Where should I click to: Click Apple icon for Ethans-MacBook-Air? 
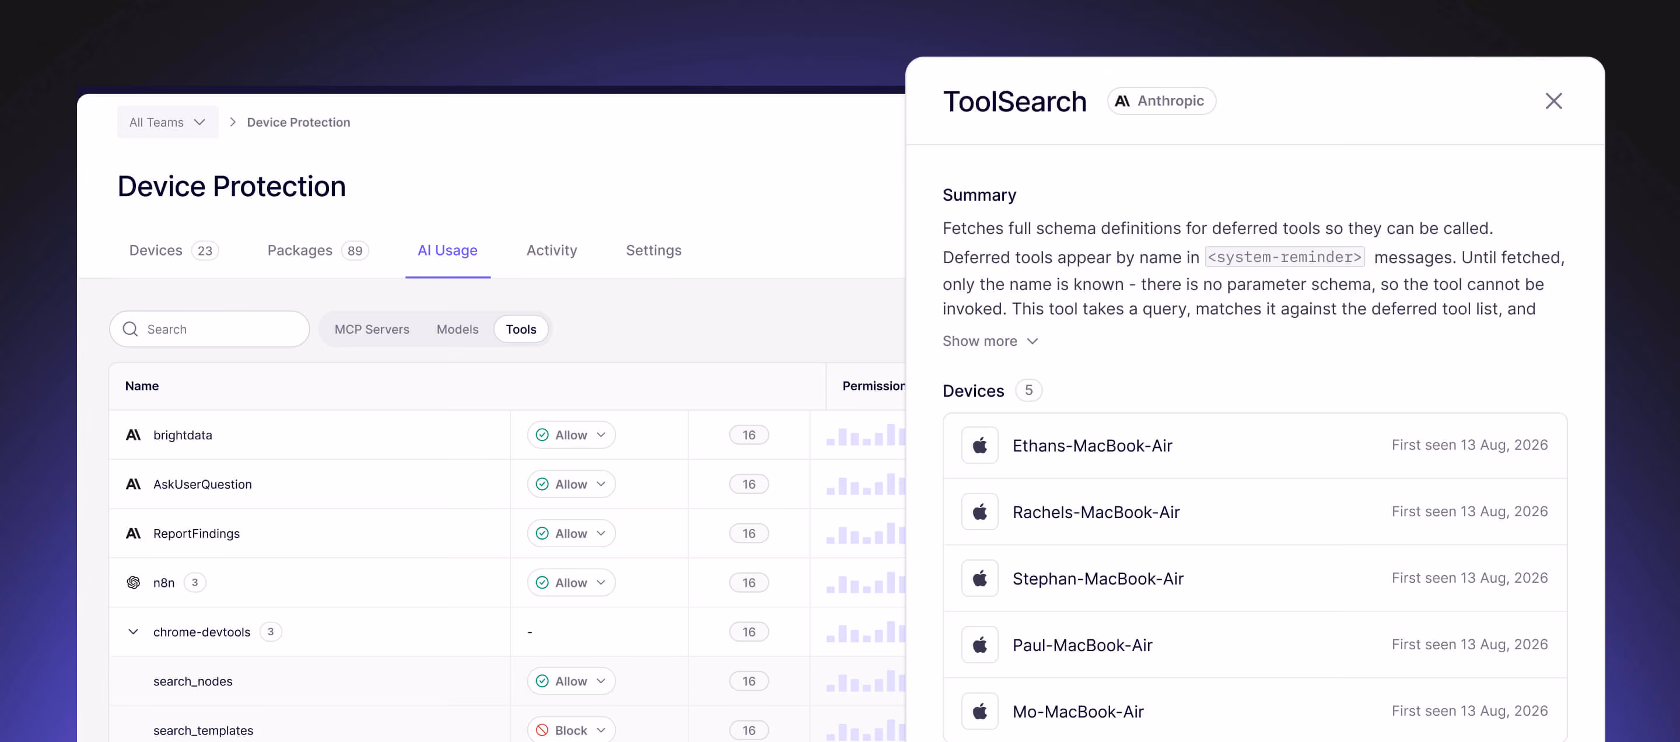(x=979, y=445)
